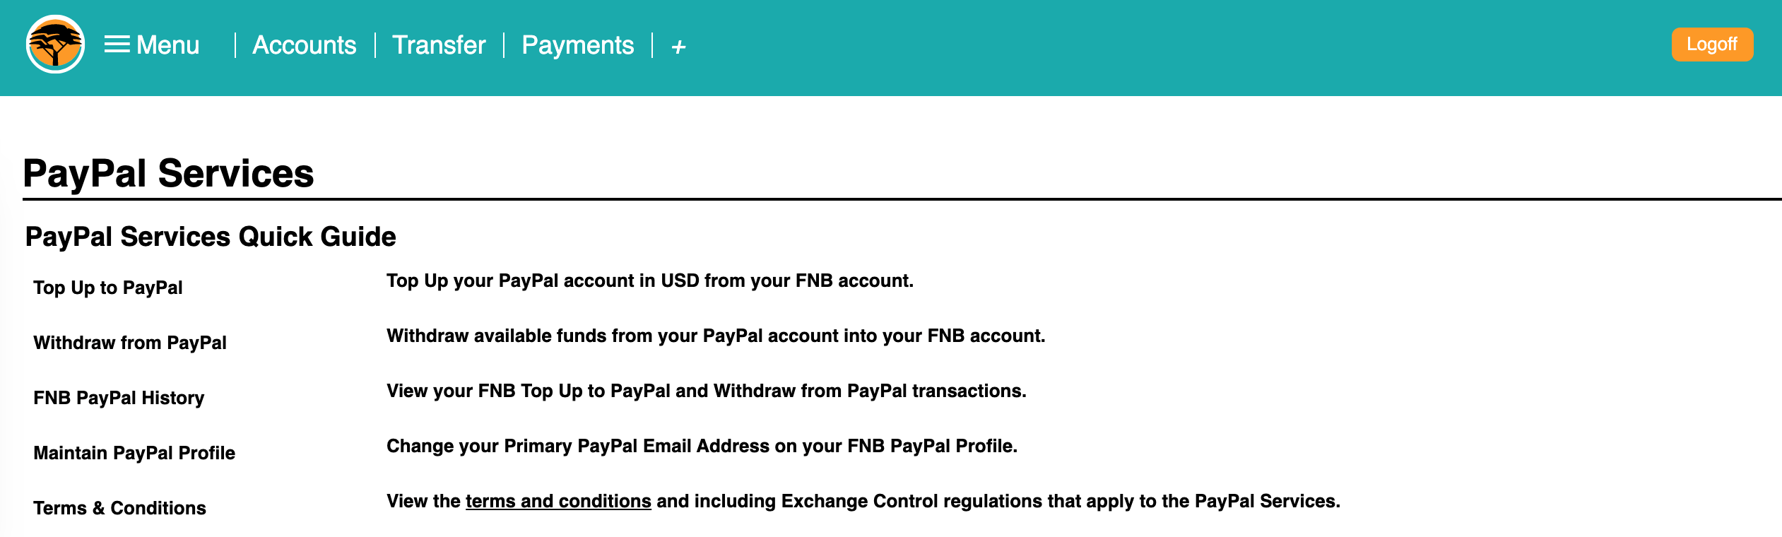Select the Payments tab
1782x537 pixels.
click(577, 45)
